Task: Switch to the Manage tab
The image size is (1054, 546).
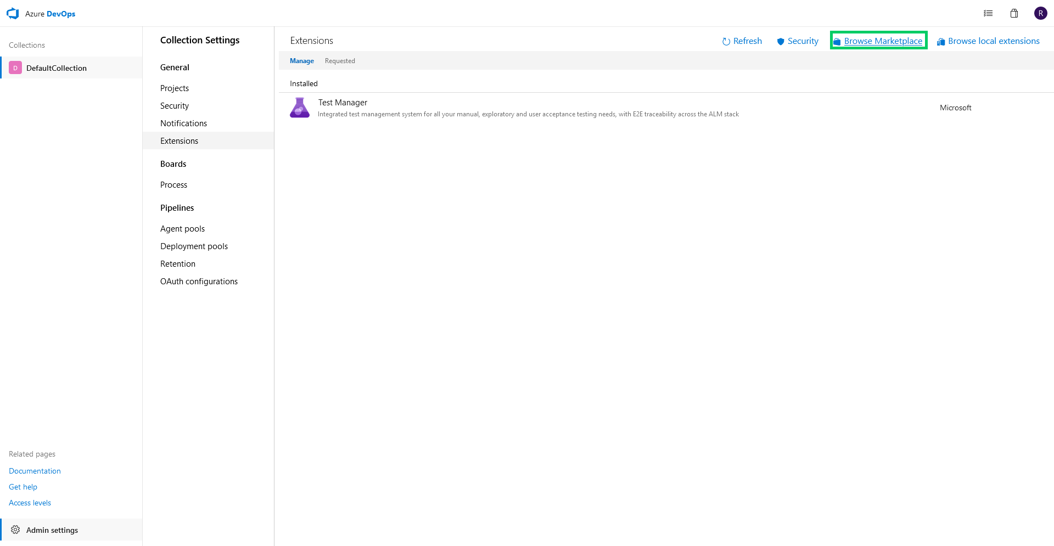Action: (302, 61)
